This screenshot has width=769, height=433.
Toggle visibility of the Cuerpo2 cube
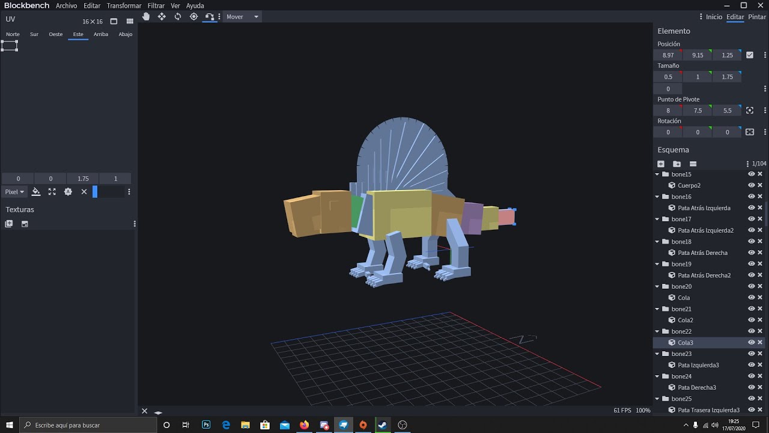pos(751,185)
